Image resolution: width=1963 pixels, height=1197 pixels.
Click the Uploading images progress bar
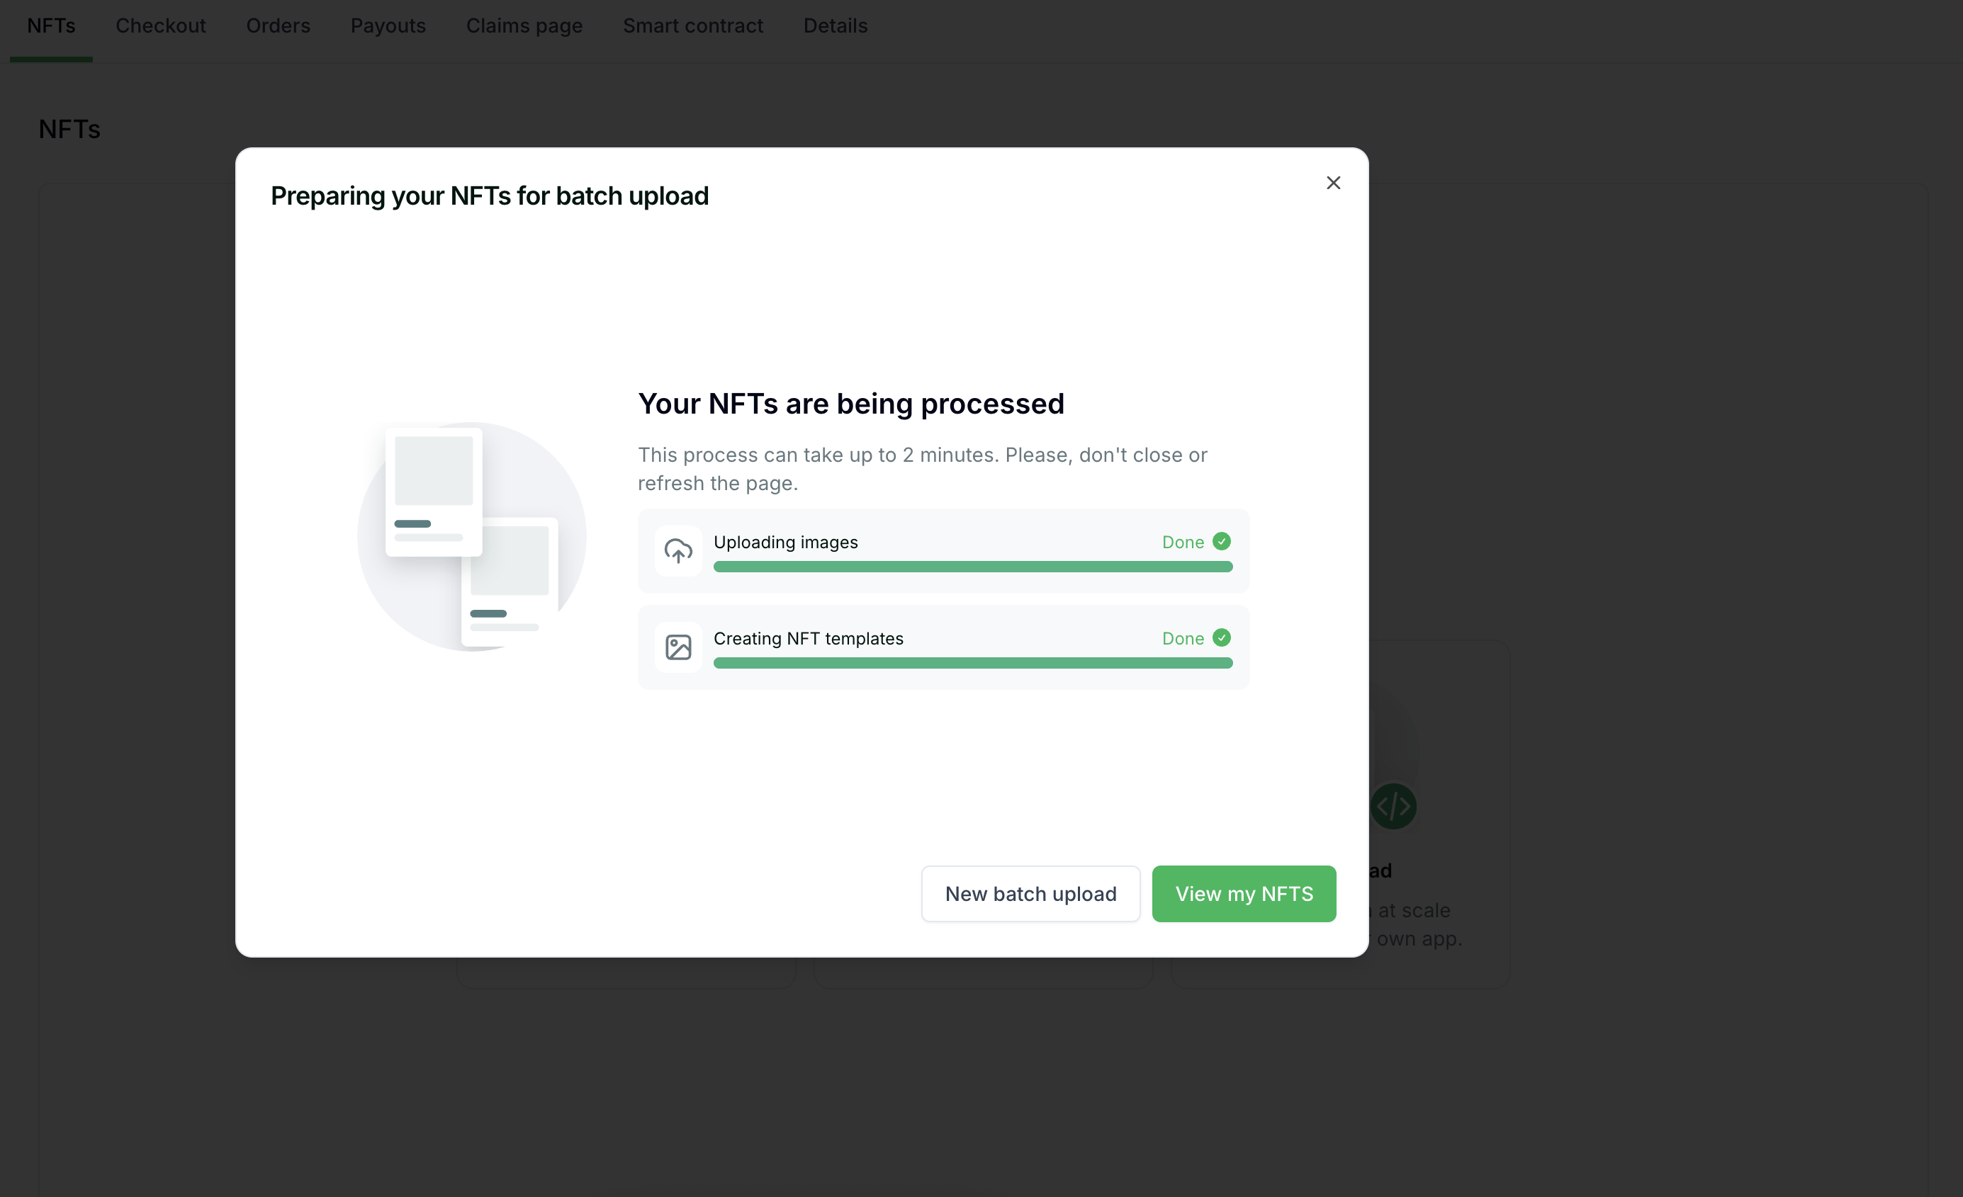[973, 566]
